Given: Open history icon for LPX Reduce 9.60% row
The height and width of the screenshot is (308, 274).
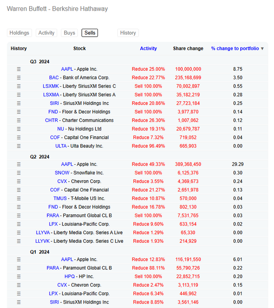Looking at the screenshot, I should (x=19, y=224).
